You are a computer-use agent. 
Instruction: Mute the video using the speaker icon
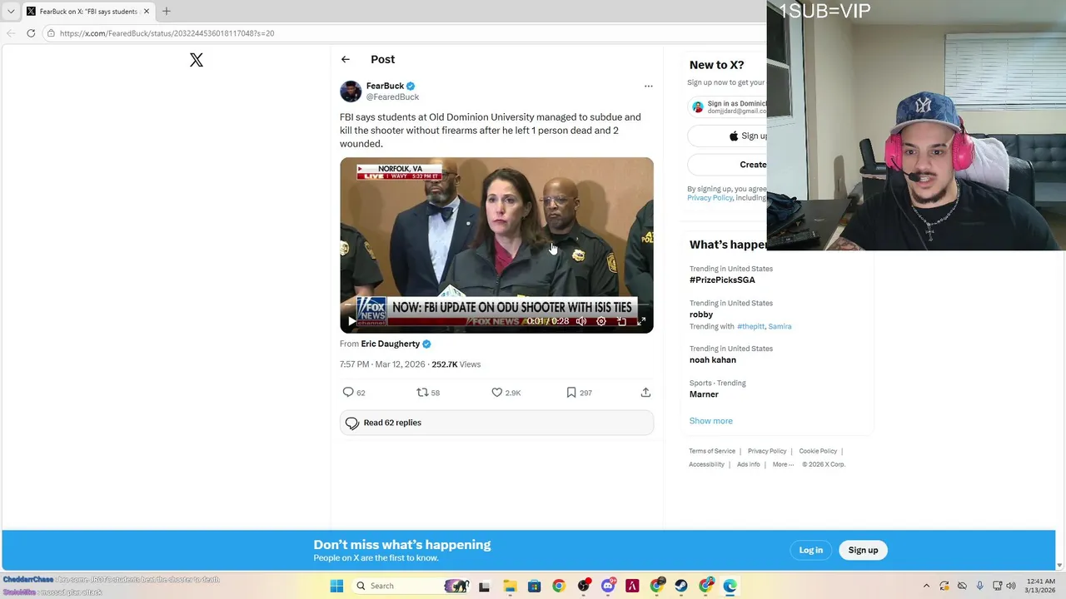(x=581, y=321)
